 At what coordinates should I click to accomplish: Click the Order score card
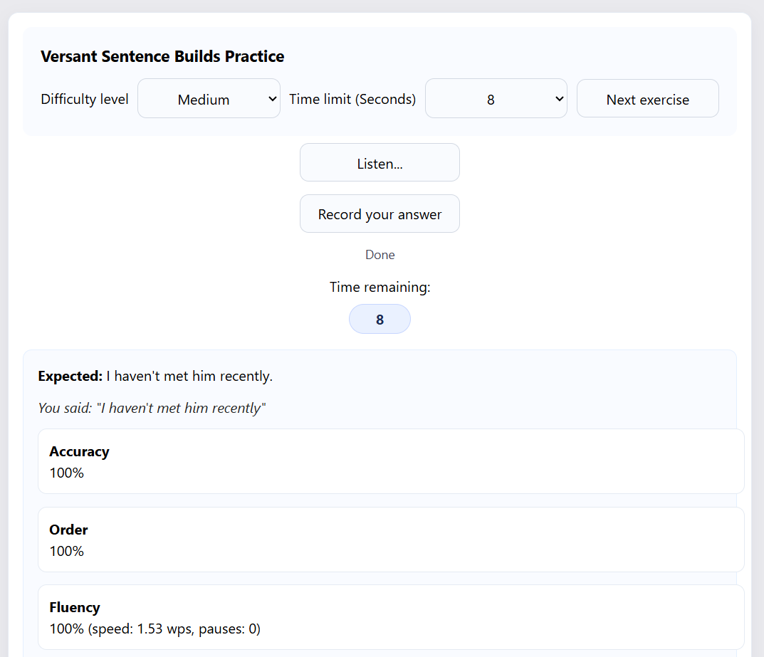coord(391,539)
